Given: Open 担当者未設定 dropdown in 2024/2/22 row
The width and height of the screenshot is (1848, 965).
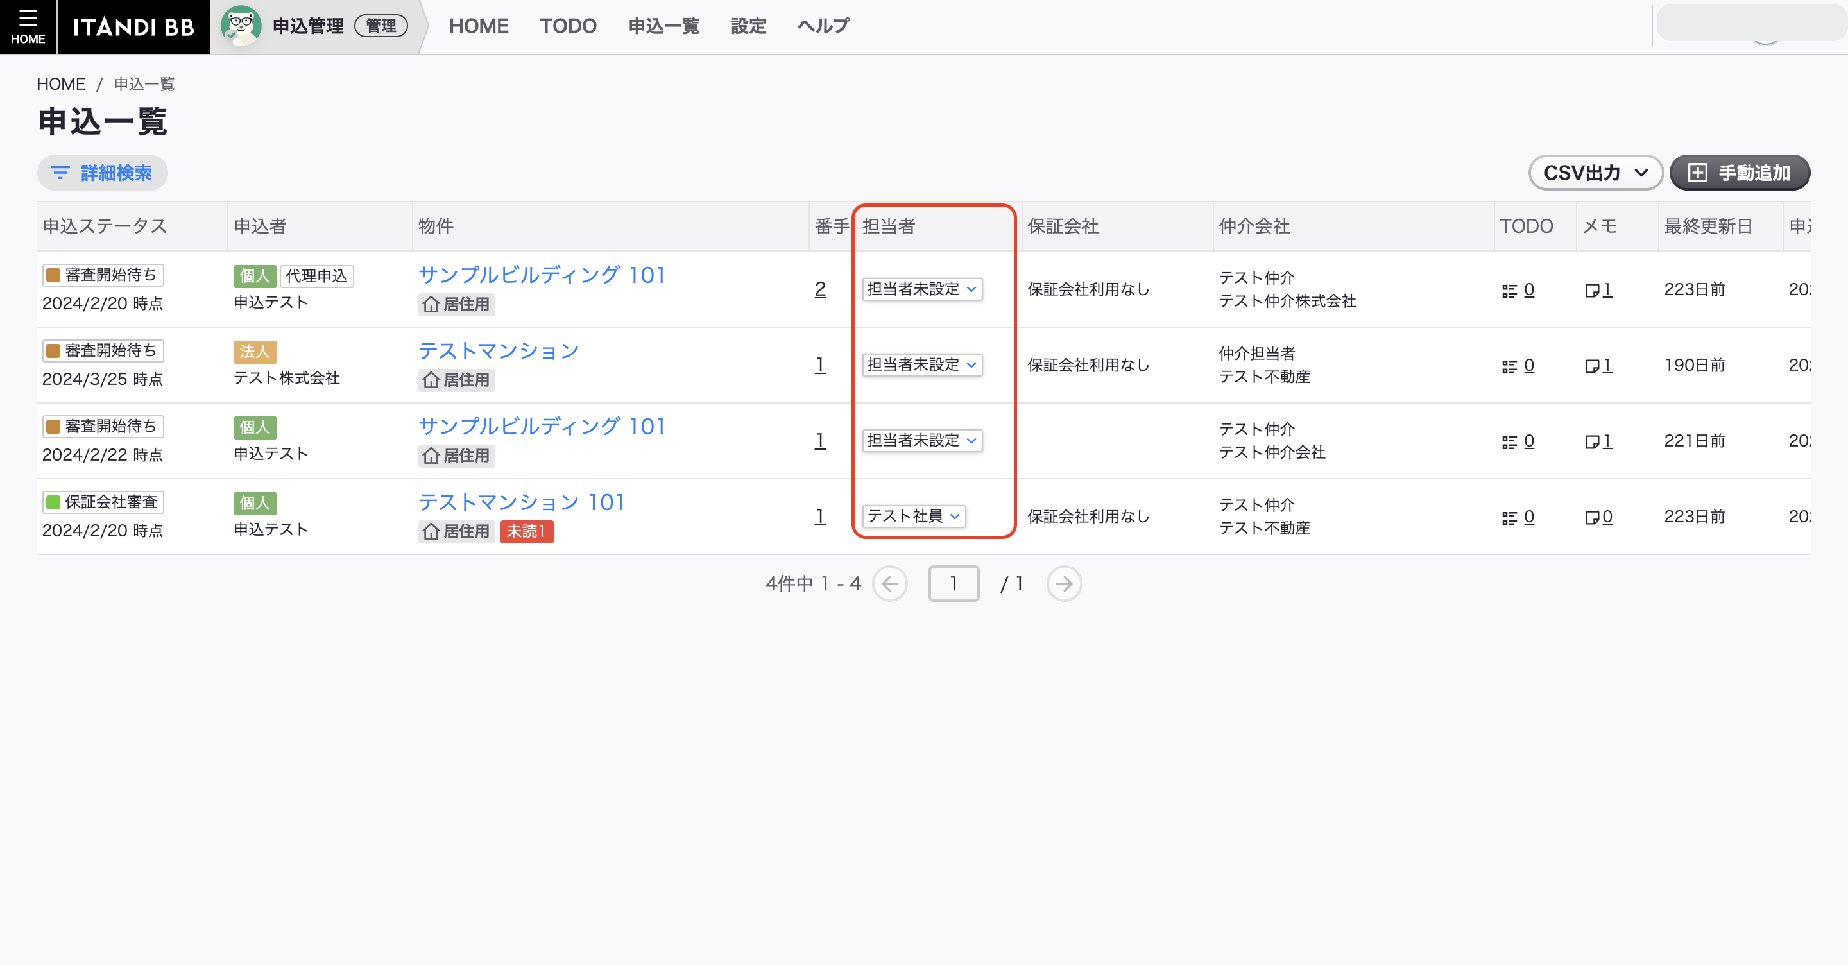Looking at the screenshot, I should [x=922, y=441].
